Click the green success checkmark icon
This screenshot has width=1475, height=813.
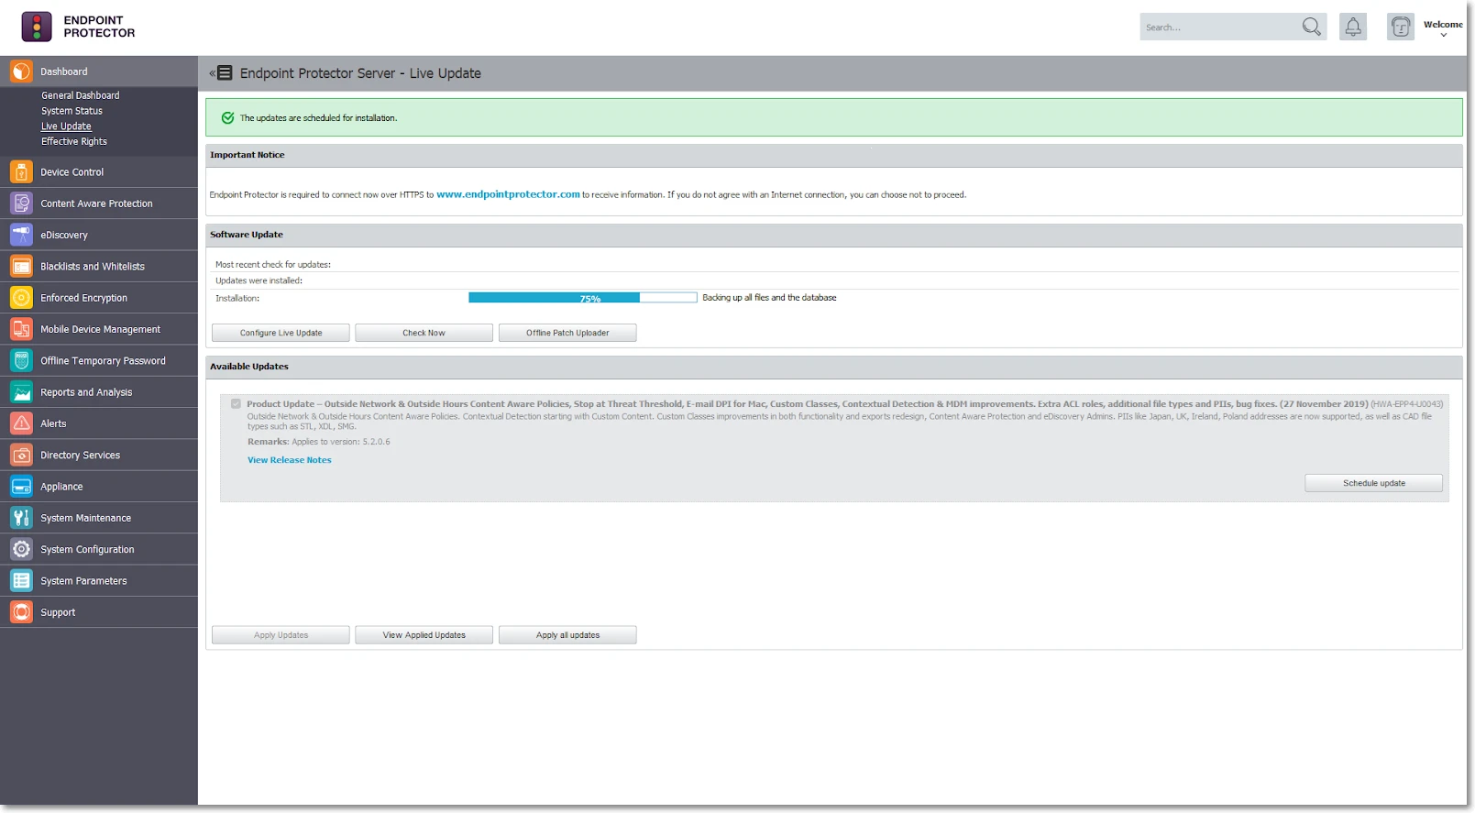coord(227,118)
